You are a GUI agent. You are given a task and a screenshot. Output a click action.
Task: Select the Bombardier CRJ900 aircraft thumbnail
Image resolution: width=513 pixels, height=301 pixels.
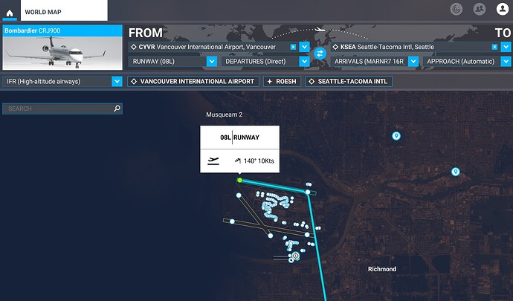[62, 48]
